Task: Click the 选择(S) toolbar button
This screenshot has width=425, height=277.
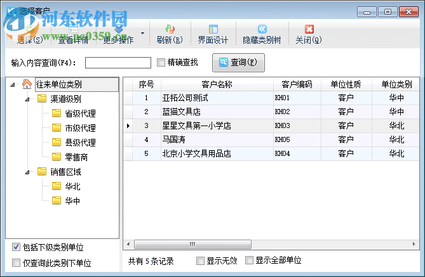Action: [30, 34]
